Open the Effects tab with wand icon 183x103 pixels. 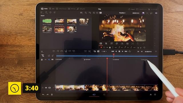click(x=81, y=9)
